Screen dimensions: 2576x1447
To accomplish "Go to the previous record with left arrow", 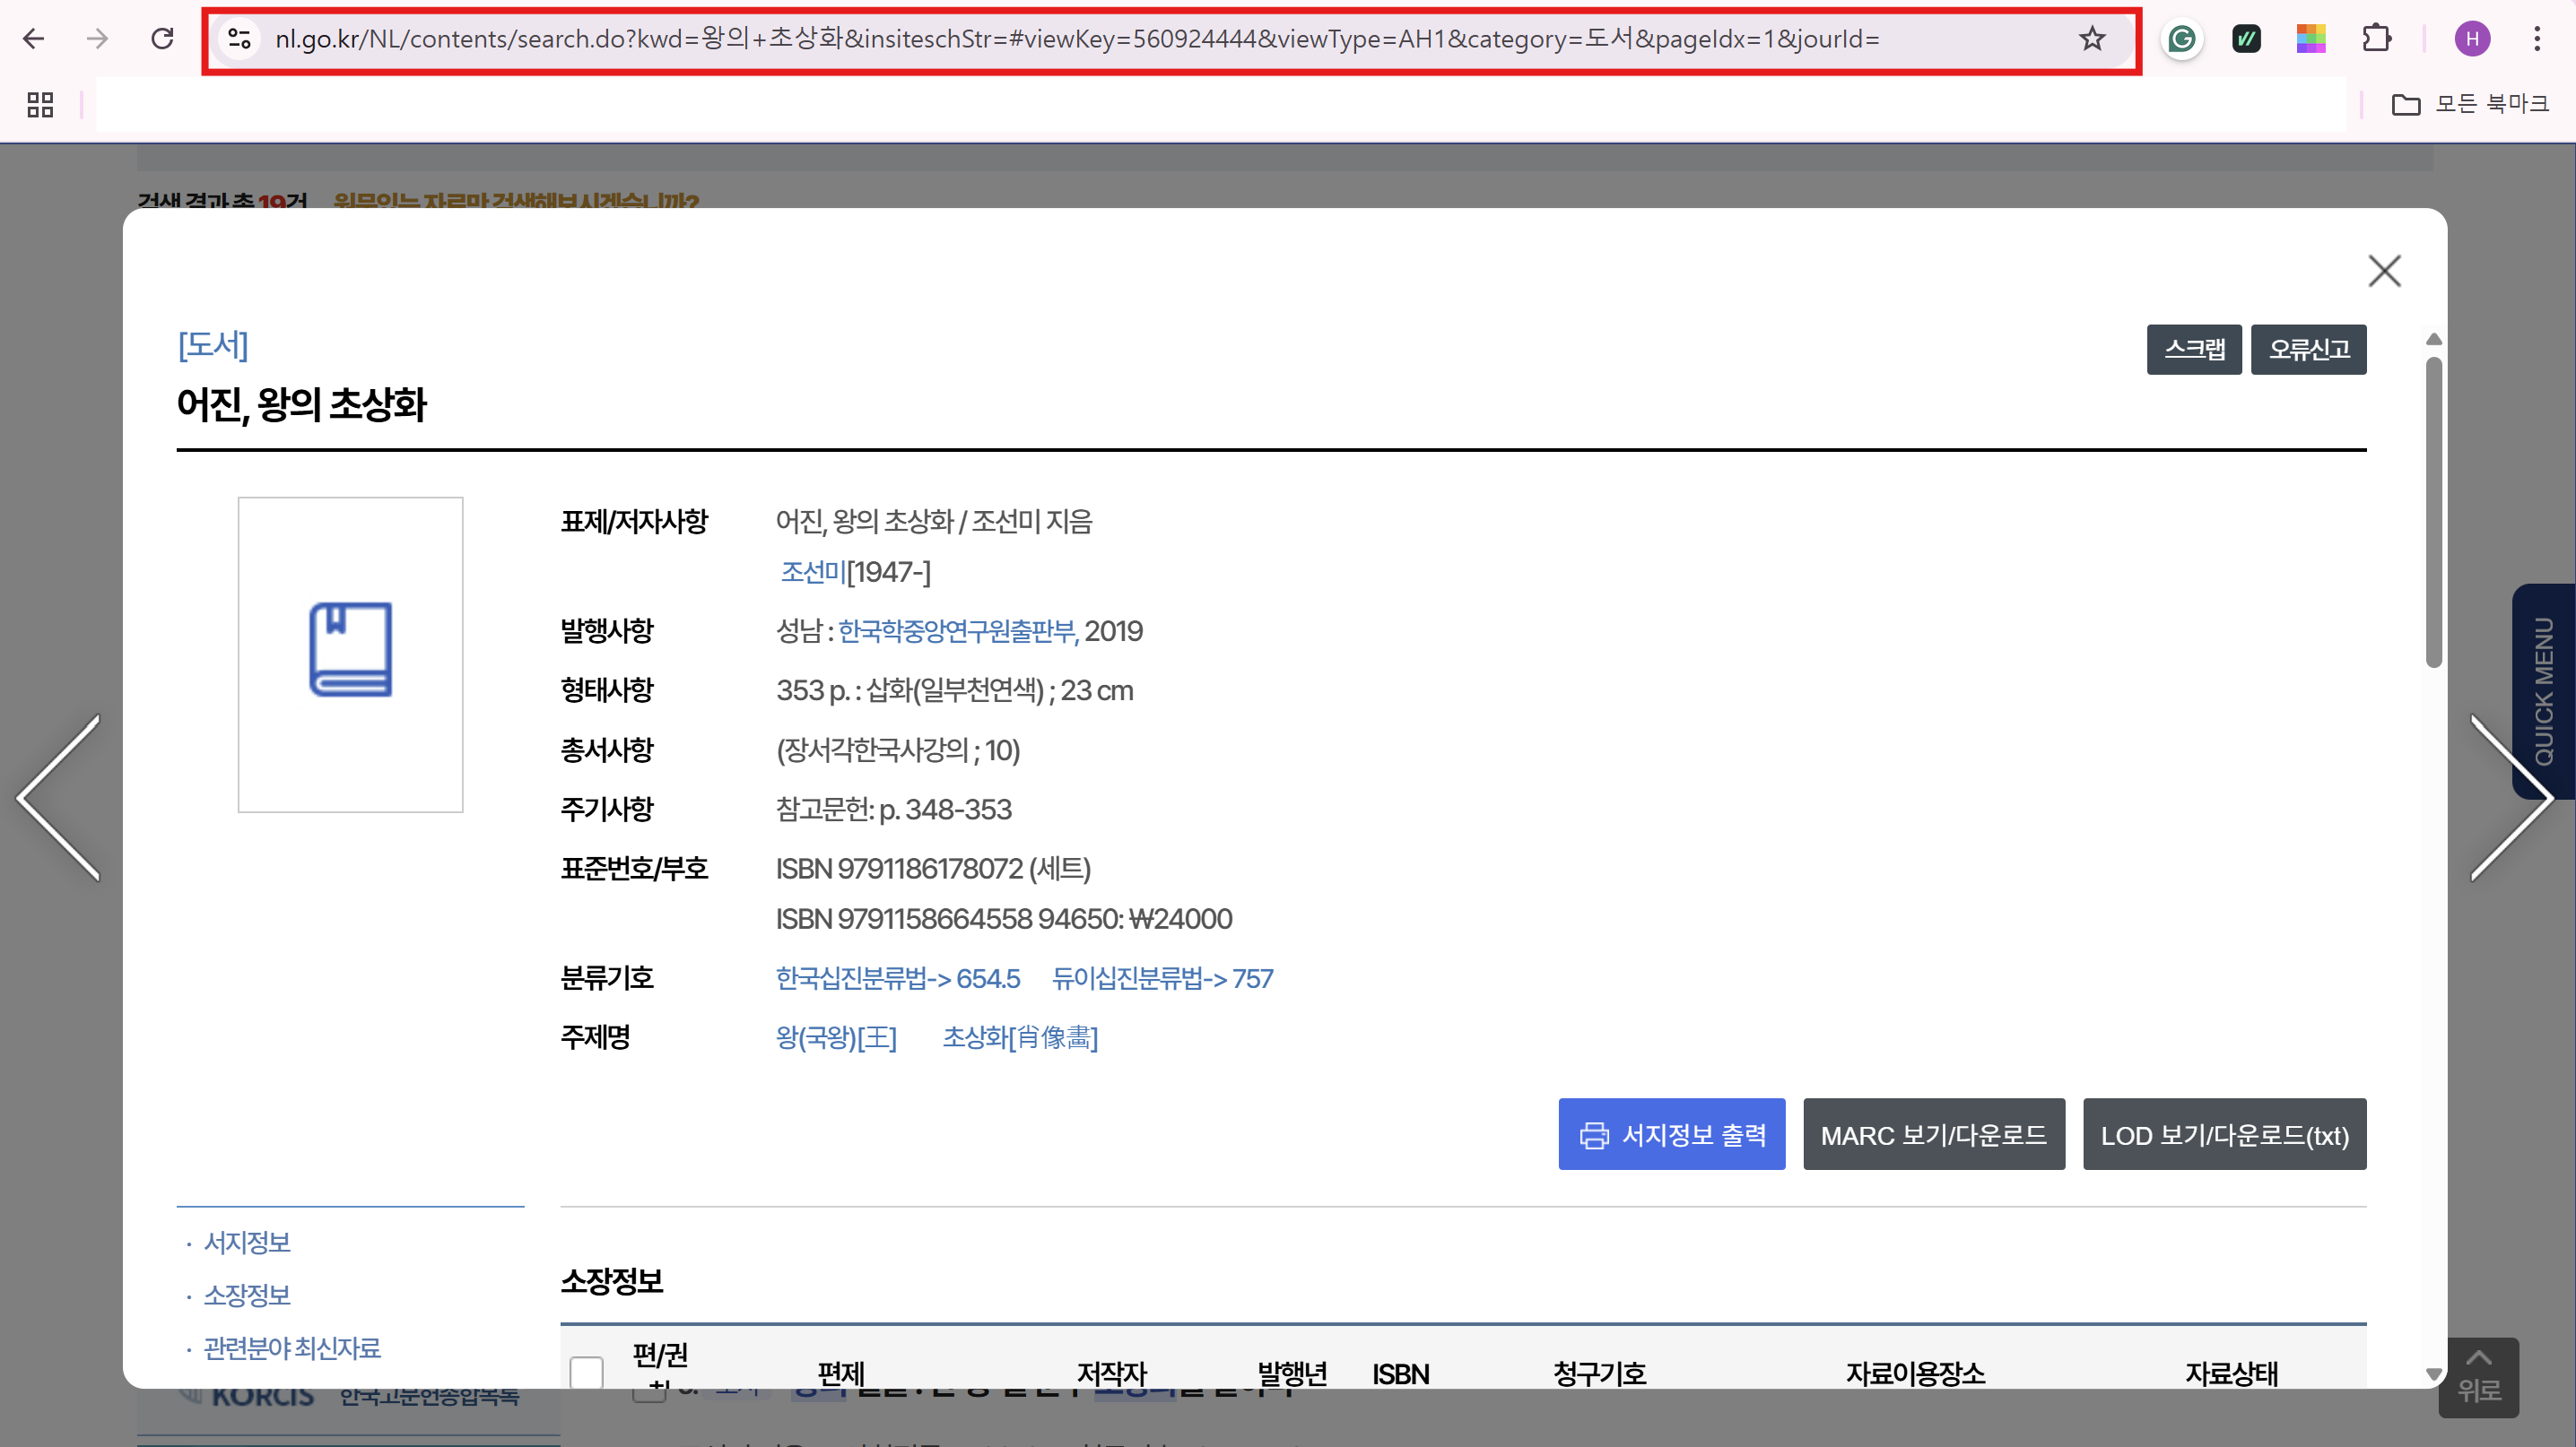I will (x=60, y=797).
